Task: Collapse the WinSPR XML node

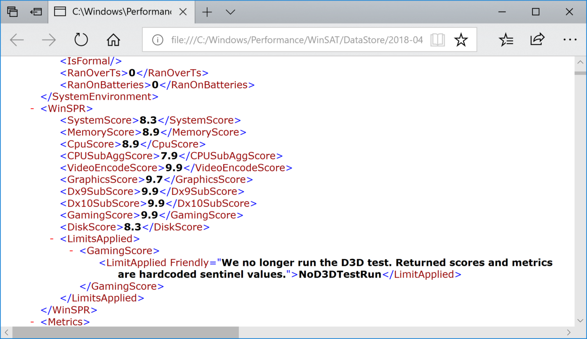Action: click(32, 109)
